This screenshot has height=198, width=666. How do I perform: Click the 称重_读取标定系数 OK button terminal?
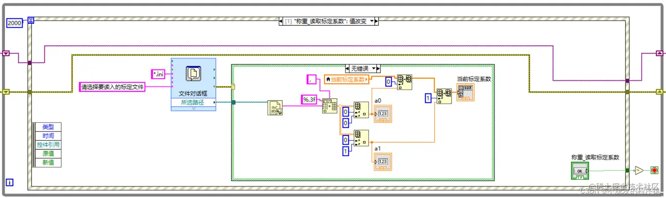pos(580,170)
